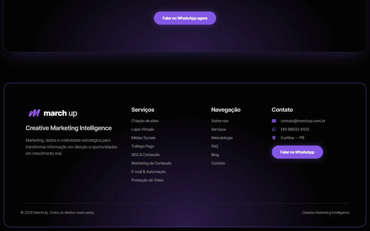Visit the 'Blog' link
370x231 pixels.
tap(215, 155)
